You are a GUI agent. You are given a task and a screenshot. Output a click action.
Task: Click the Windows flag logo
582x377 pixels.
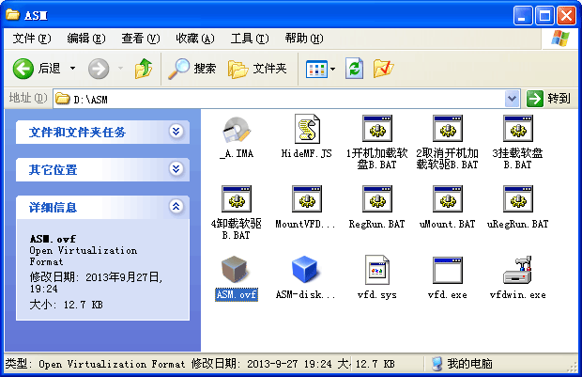tap(560, 39)
